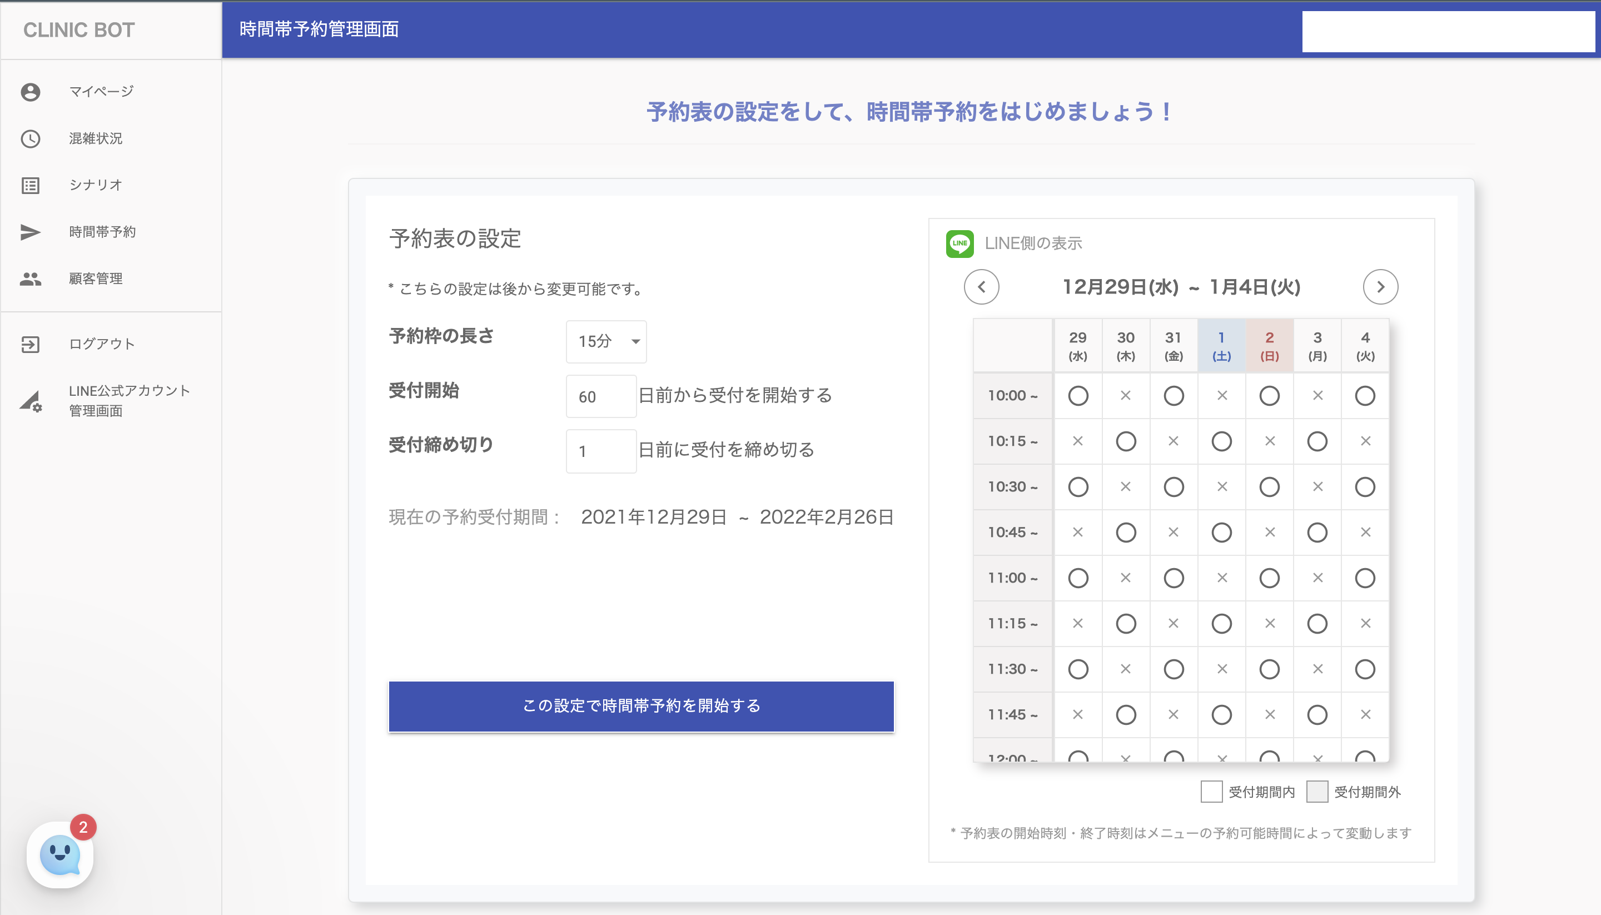Image resolution: width=1601 pixels, height=915 pixels.
Task: Click the 受付開始 days input field
Action: point(601,396)
